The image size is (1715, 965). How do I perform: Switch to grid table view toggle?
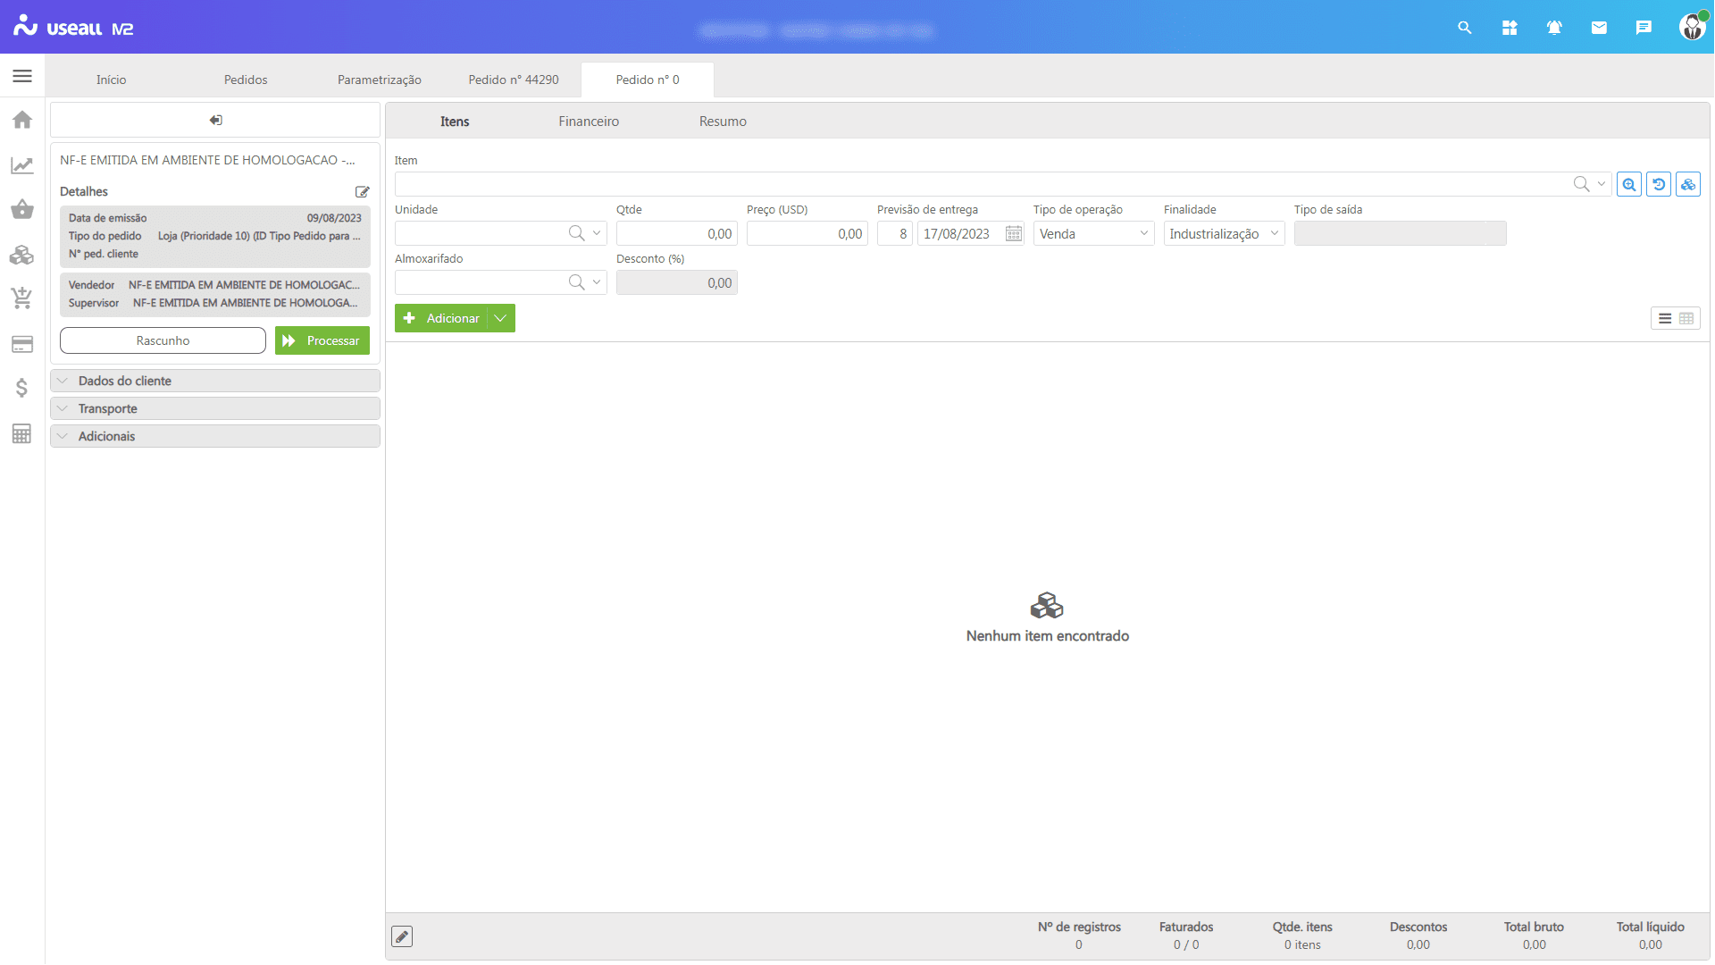point(1686,318)
